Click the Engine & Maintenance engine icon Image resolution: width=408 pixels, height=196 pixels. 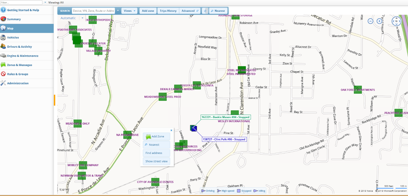(3, 56)
